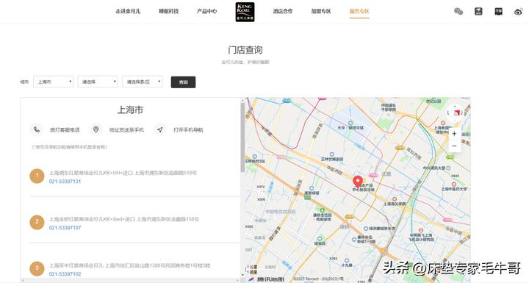
Task: Select store number 2 badge
Action: (37, 222)
